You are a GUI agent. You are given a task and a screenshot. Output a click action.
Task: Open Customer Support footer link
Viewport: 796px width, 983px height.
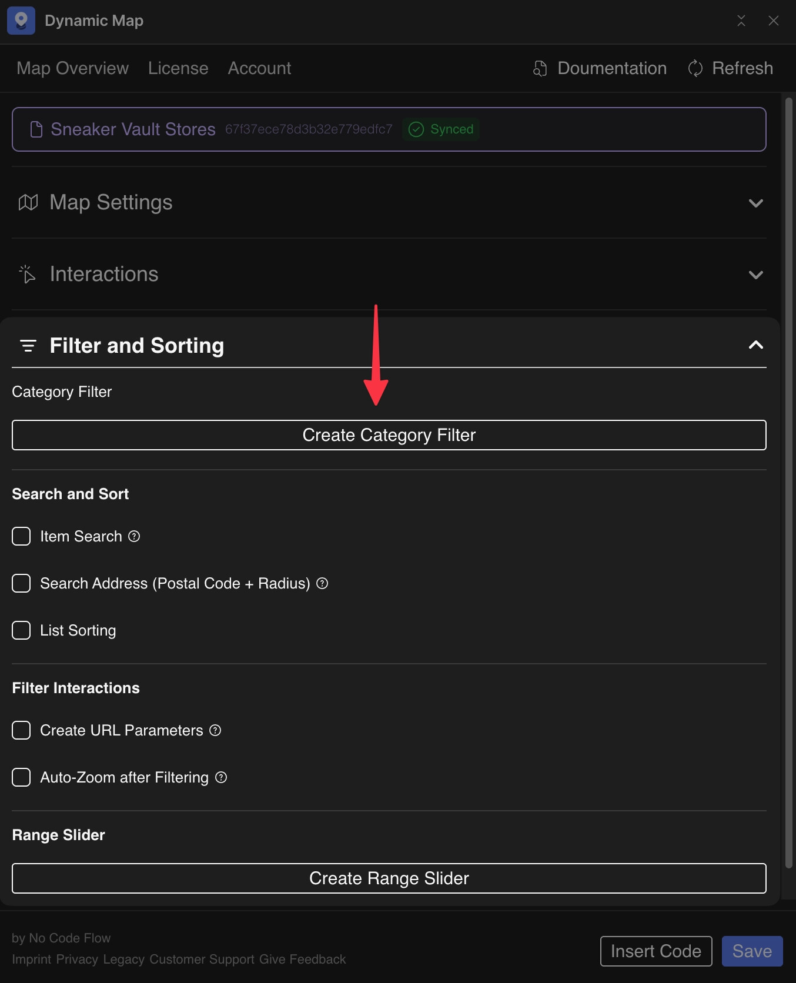point(202,959)
